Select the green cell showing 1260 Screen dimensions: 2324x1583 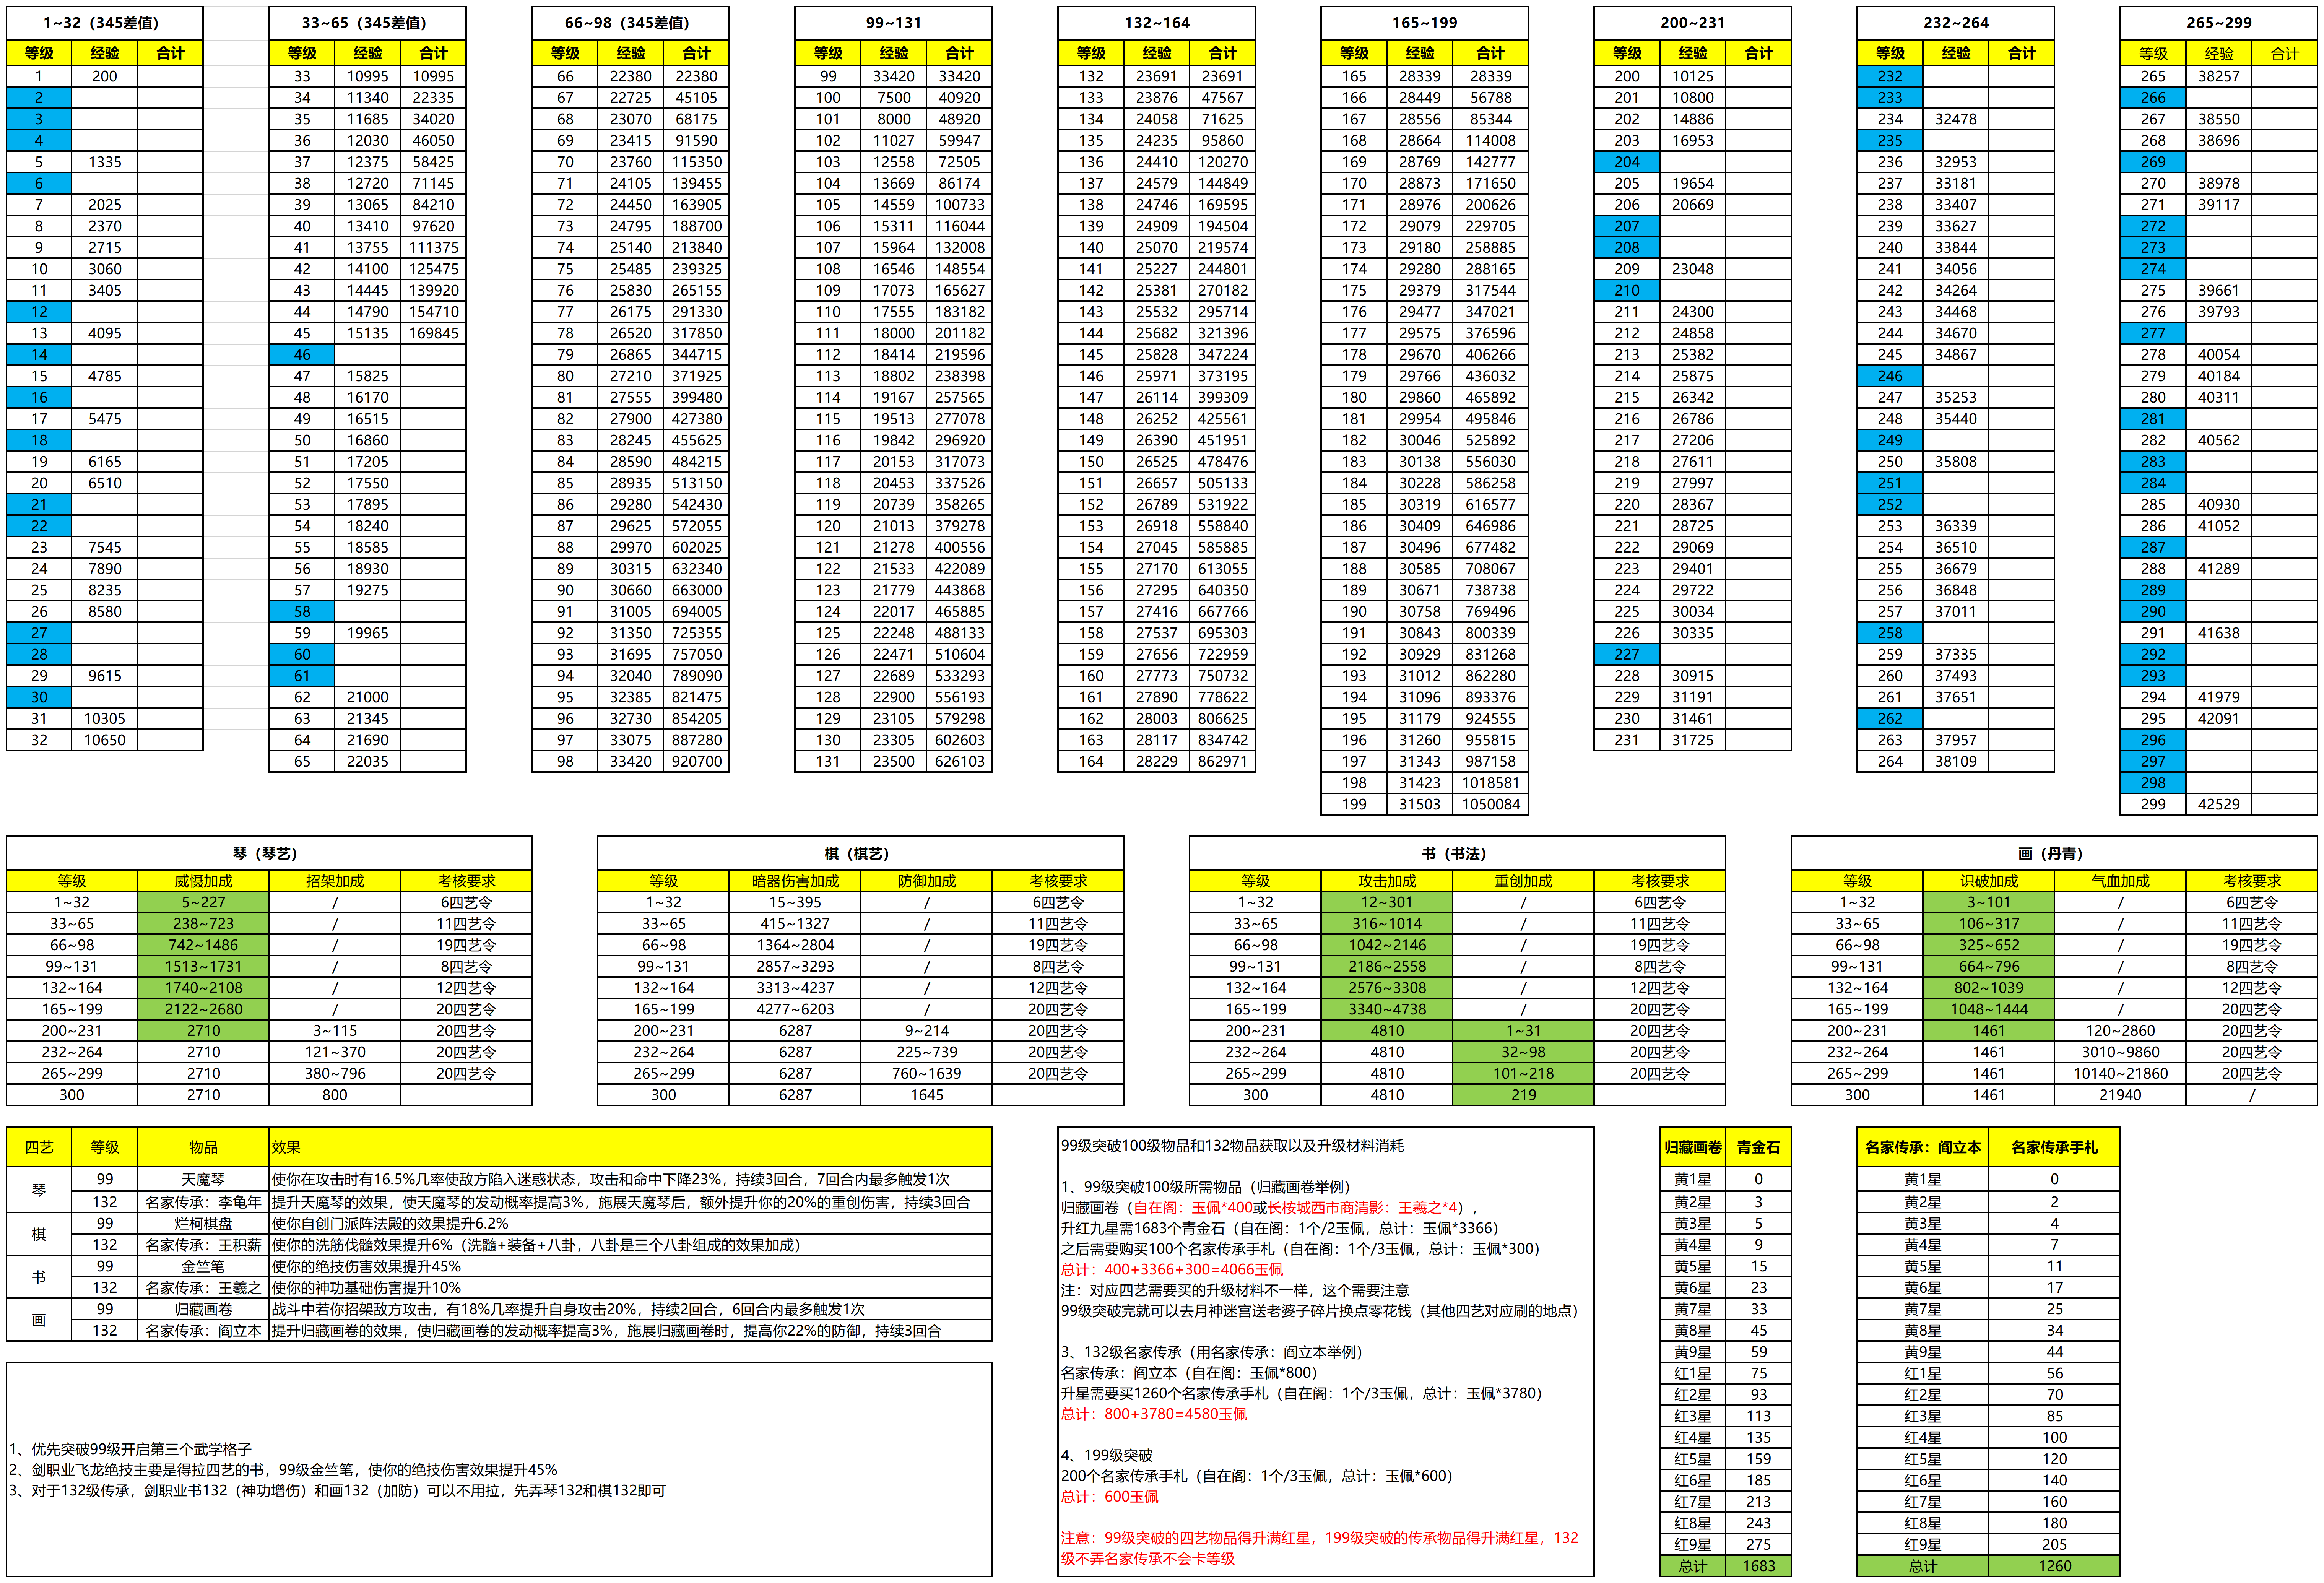coord(2054,1566)
